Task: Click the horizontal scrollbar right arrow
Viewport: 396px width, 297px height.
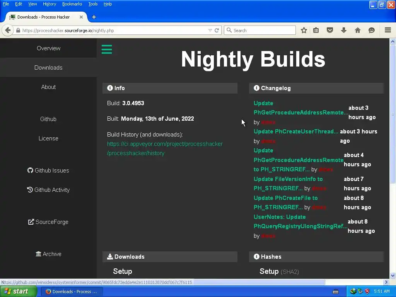Action: click(x=386, y=282)
